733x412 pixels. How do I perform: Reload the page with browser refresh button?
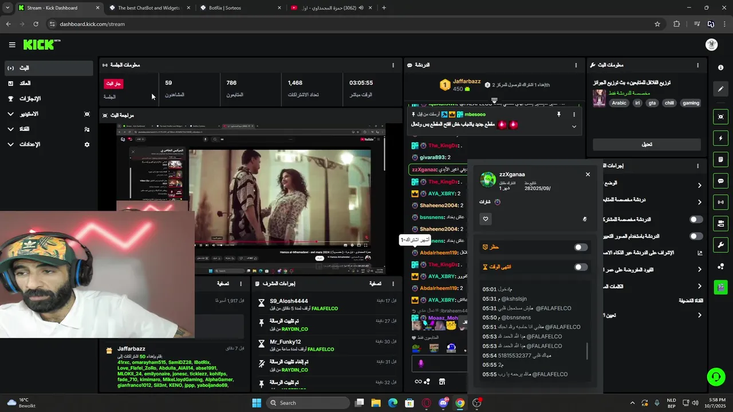click(x=36, y=24)
